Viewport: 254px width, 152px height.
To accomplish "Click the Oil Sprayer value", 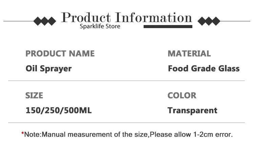I will (x=49, y=68).
